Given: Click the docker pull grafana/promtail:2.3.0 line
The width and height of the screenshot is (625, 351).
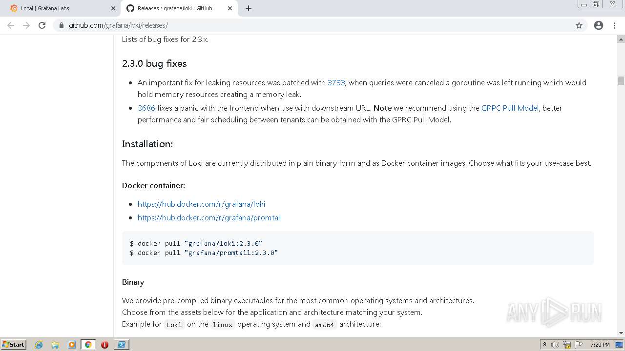Looking at the screenshot, I should click(x=204, y=253).
